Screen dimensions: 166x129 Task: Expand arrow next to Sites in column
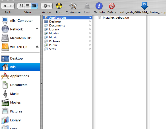pos(90,49)
